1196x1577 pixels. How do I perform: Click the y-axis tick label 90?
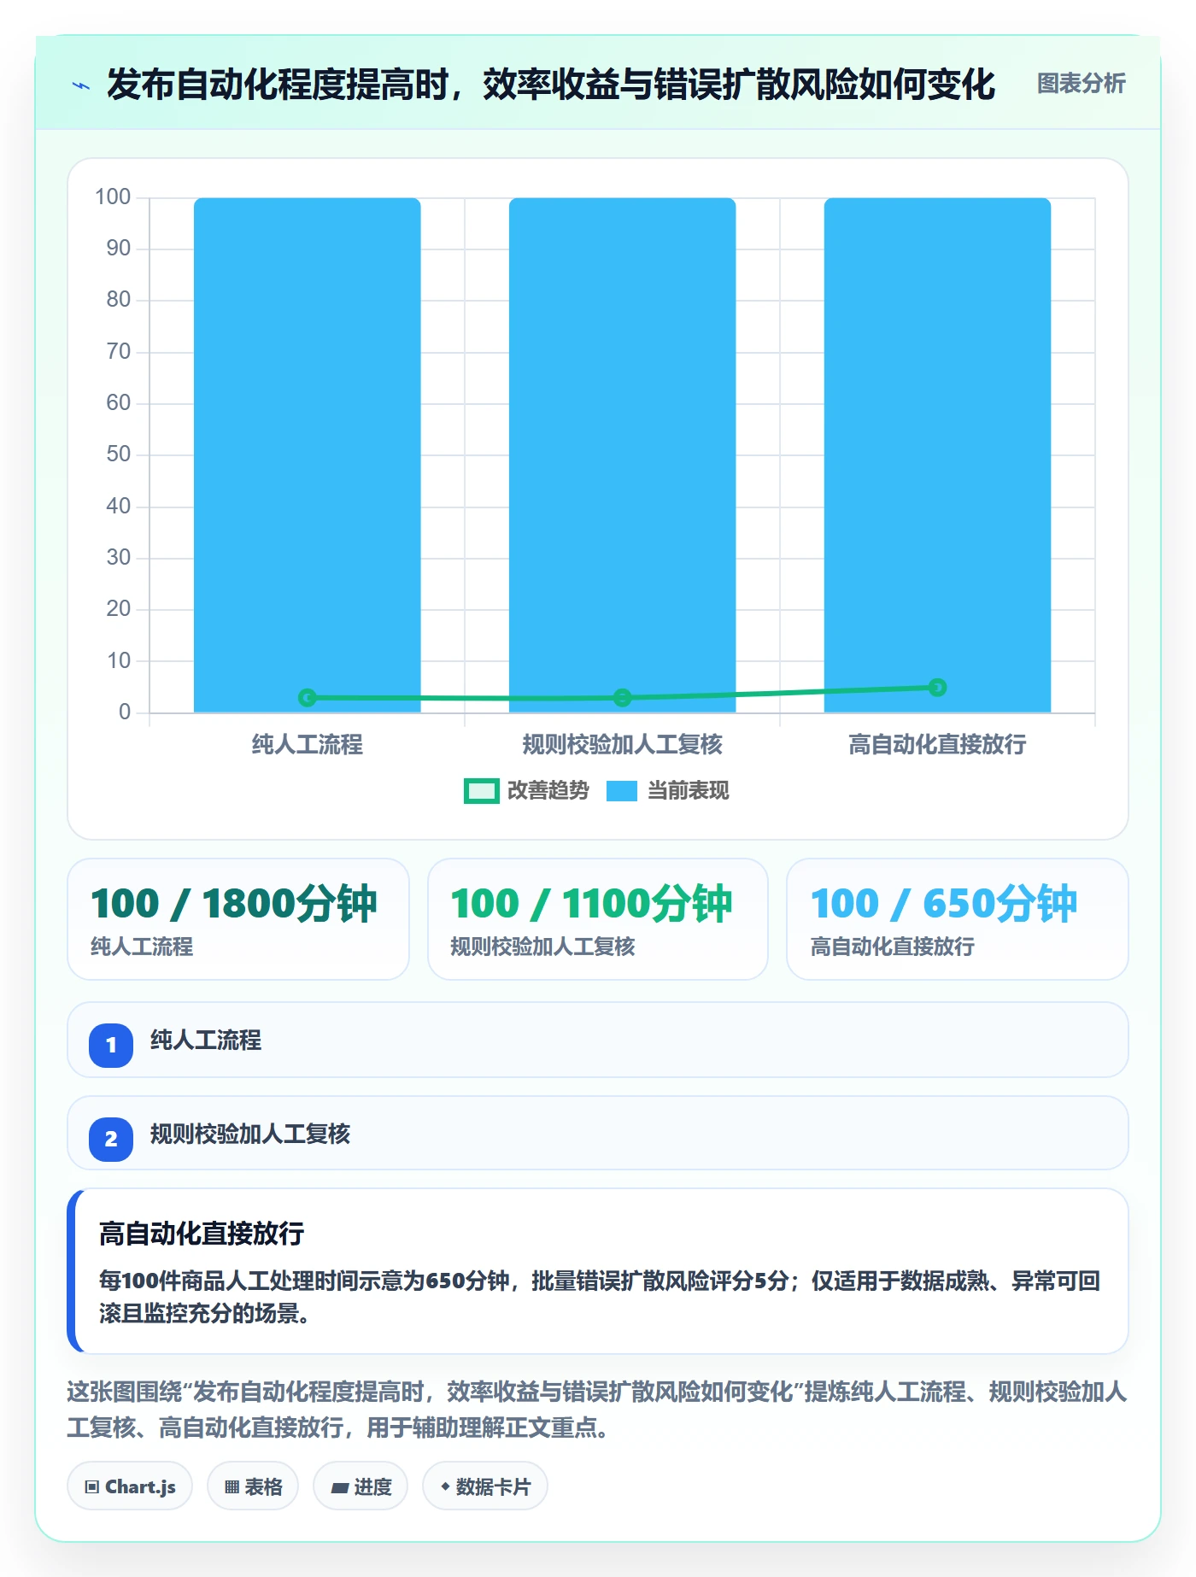(119, 248)
